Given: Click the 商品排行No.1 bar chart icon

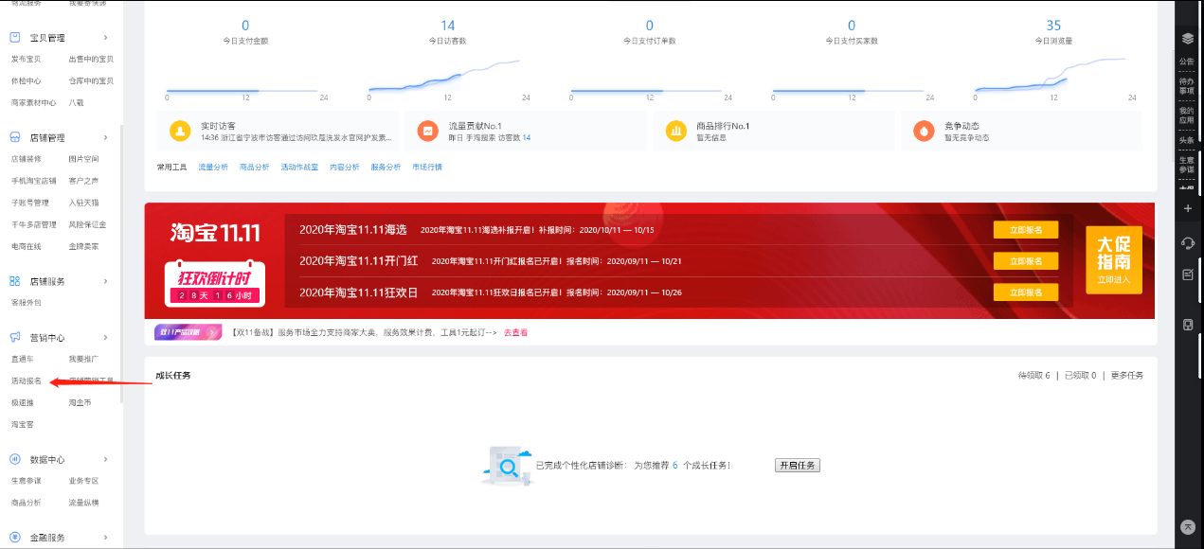Looking at the screenshot, I should pos(675,132).
